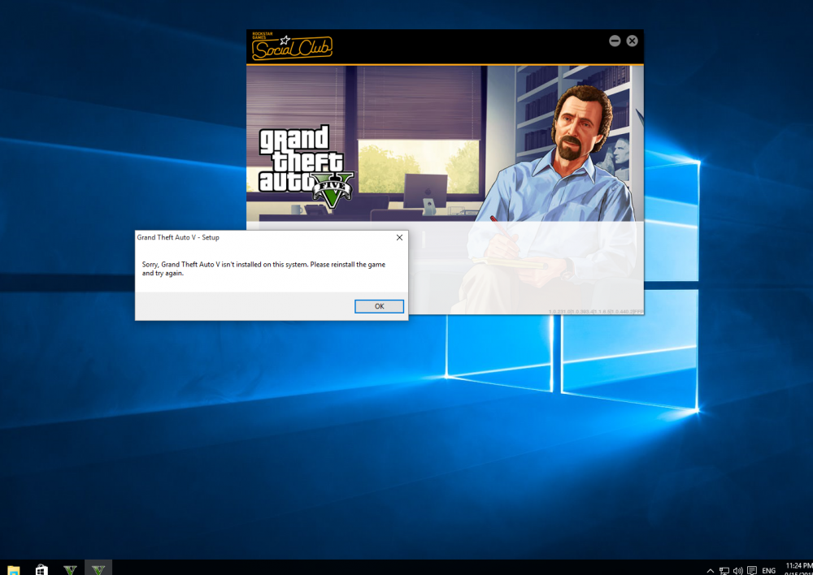Open the Microsoft Store taskbar icon
Image resolution: width=813 pixels, height=575 pixels.
41,570
